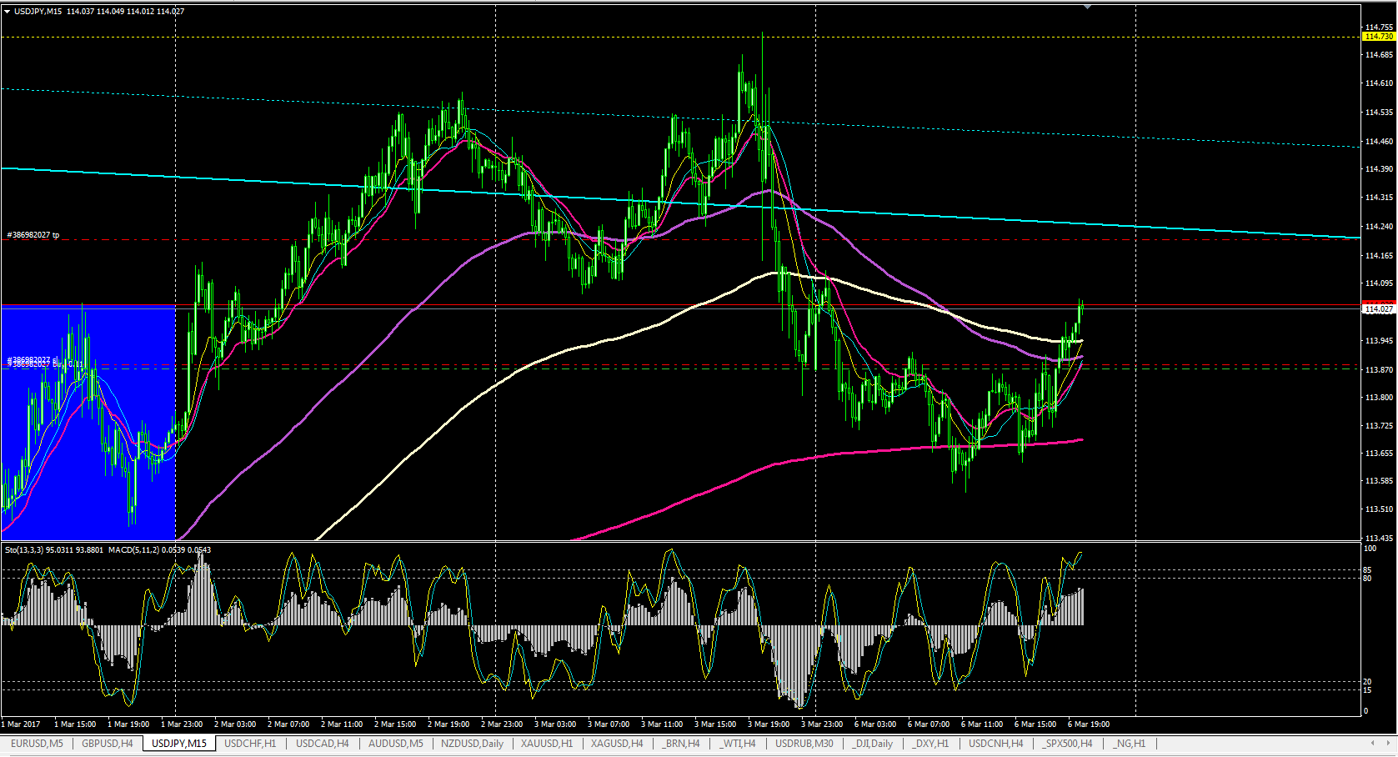Open the USDCHF,H1 chart tab
This screenshot has width=1398, height=757.
250,744
